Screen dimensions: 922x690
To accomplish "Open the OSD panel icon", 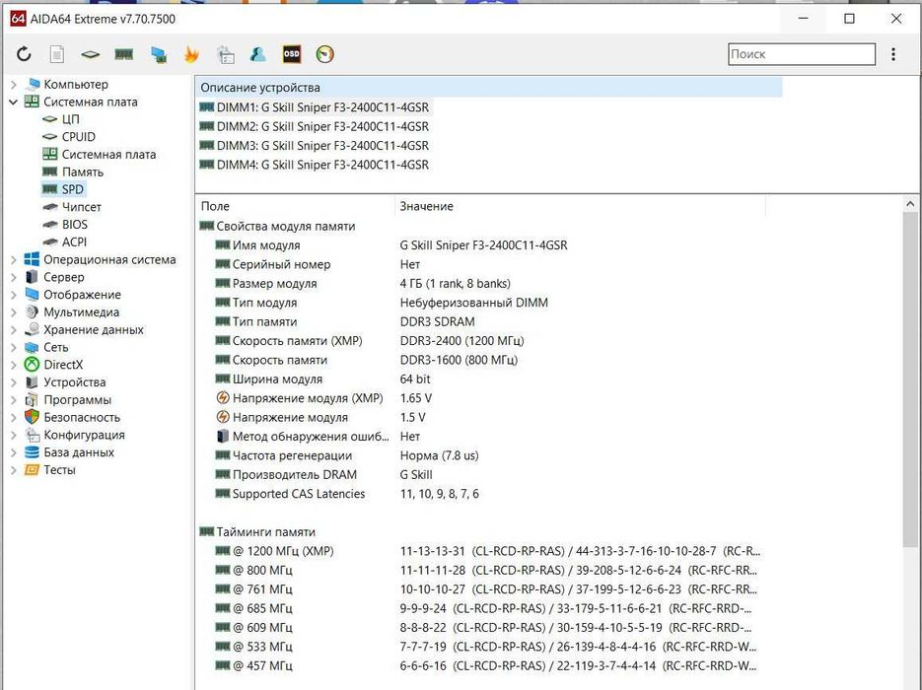I will 292,54.
